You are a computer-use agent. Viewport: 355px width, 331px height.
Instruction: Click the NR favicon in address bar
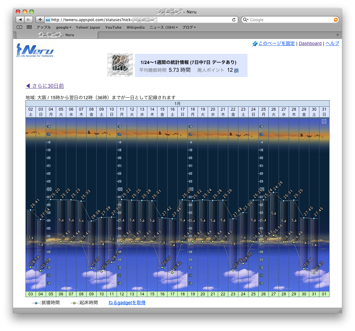[48, 20]
